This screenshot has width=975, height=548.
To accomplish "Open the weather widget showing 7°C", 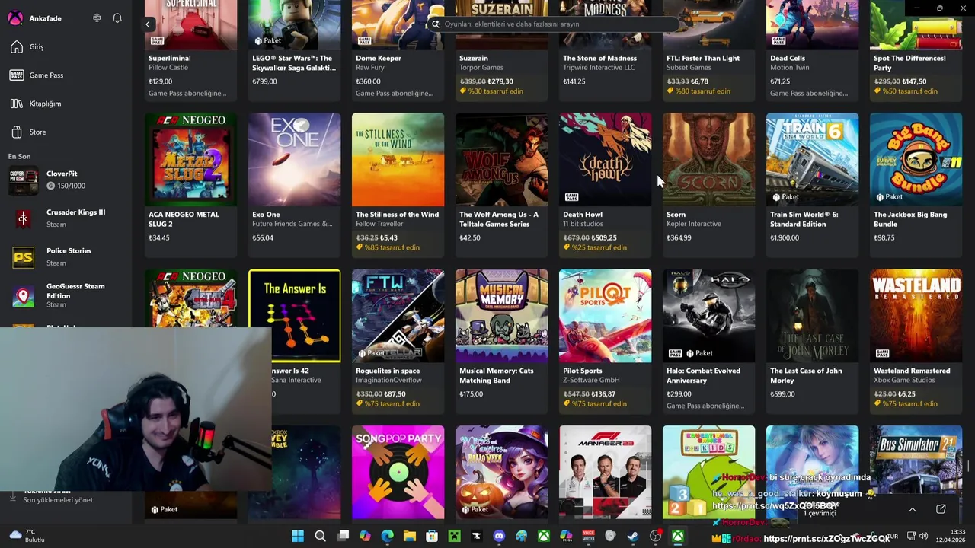I will (x=27, y=536).
